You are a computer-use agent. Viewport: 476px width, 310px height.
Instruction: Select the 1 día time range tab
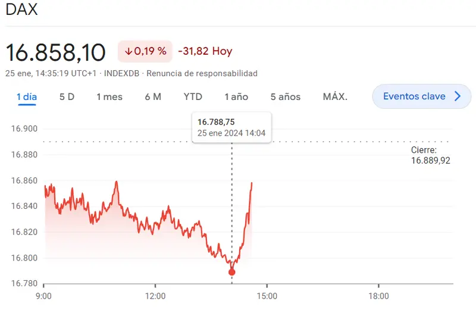pyautogui.click(x=27, y=96)
